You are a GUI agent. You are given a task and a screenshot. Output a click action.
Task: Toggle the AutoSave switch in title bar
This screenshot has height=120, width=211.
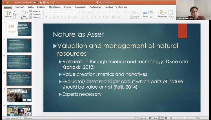click(35, 2)
